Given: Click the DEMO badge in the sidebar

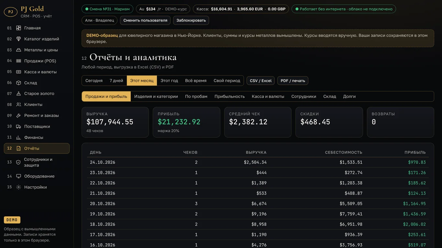Looking at the screenshot, I should point(12,220).
